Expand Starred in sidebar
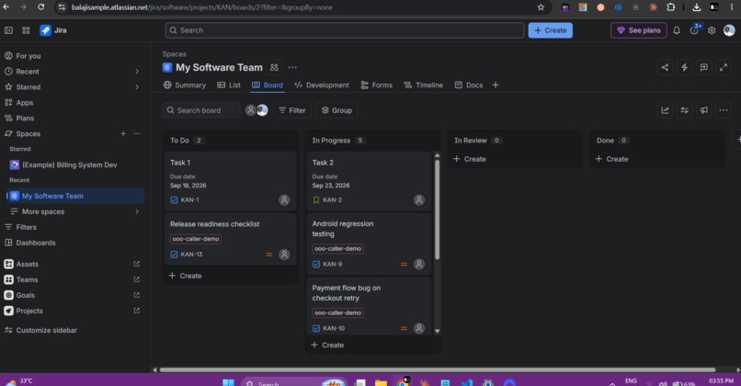 pos(137,87)
